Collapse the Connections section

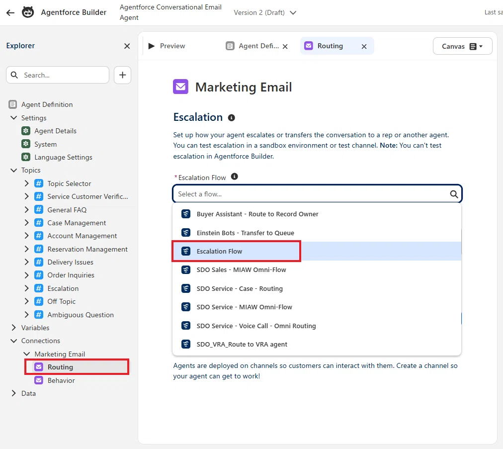point(13,341)
